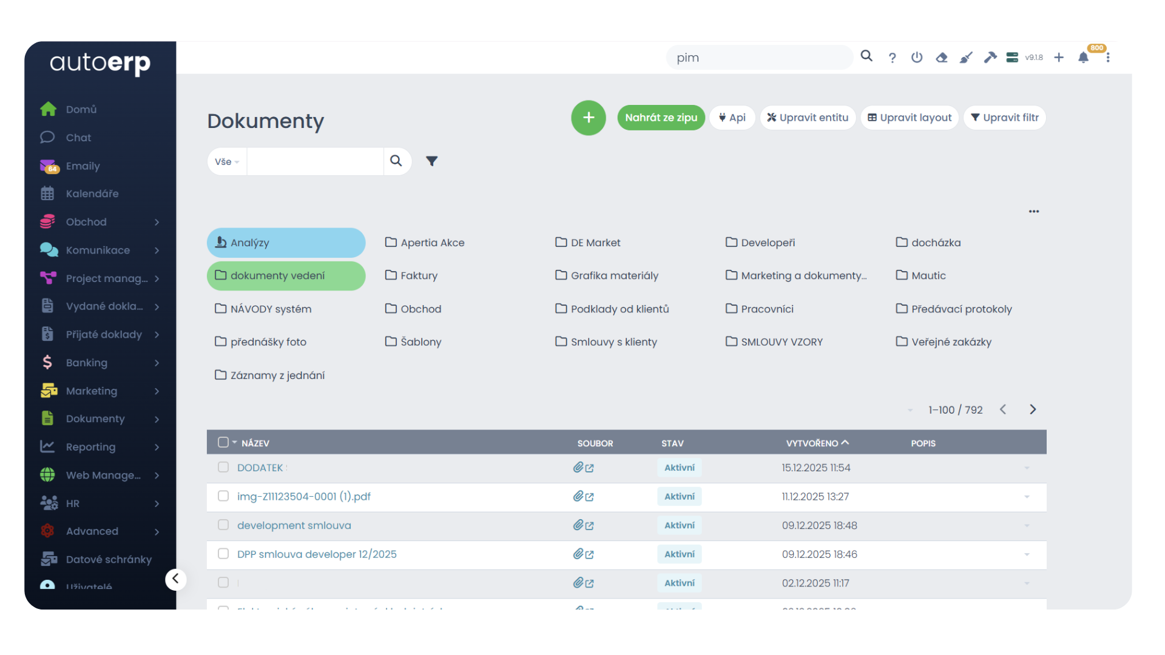1165x655 pixels.
Task: Check the DODATEK row checkbox
Action: pyautogui.click(x=223, y=468)
